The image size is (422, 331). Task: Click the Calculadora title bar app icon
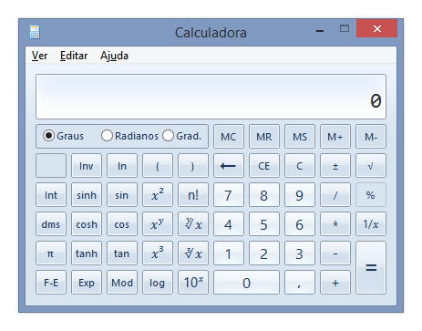pos(35,32)
